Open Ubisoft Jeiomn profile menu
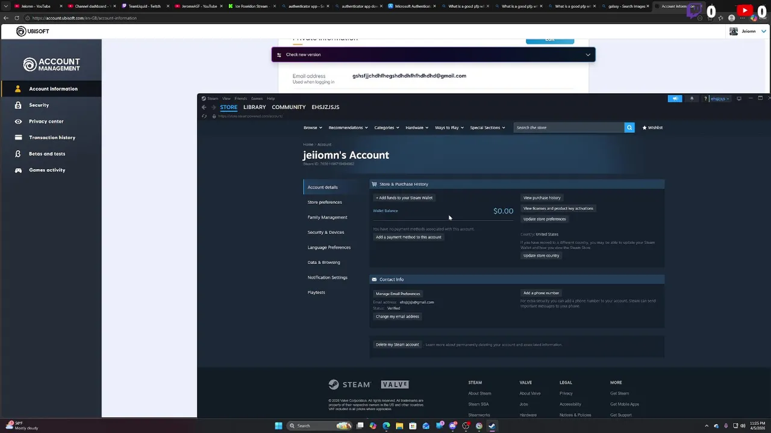This screenshot has height=433, width=771. [748, 31]
